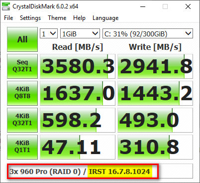Click the 4KiB Q1T1 write result 310.8
Image resolution: width=200 pixels, height=183 pixels.
[155, 147]
